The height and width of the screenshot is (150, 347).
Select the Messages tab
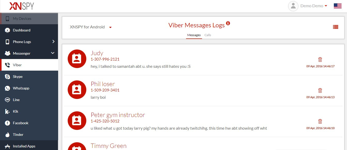(x=194, y=35)
